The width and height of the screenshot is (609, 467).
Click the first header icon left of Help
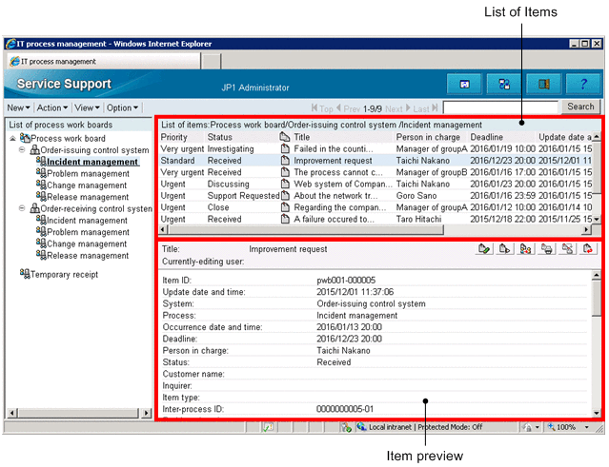click(x=464, y=85)
